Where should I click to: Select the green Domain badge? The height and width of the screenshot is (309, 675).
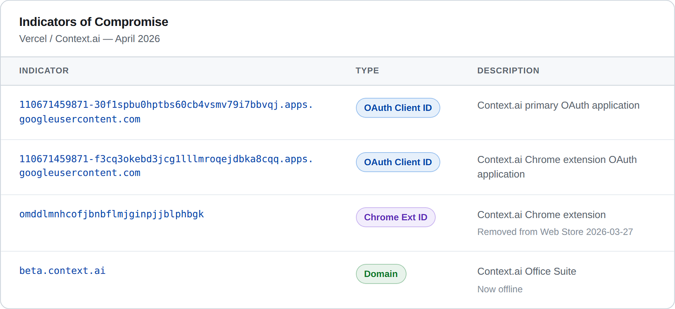381,274
